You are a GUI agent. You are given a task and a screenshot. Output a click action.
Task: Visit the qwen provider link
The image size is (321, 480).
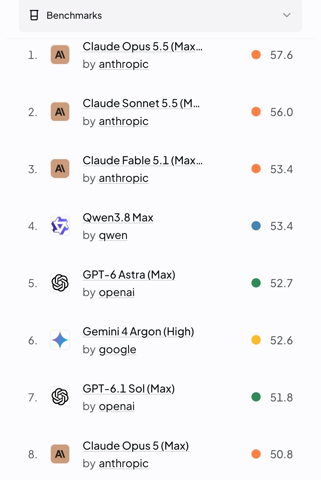coord(113,235)
